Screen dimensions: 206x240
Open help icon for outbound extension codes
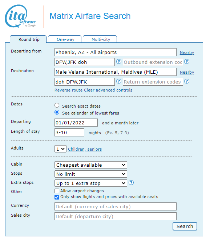pos(187,62)
